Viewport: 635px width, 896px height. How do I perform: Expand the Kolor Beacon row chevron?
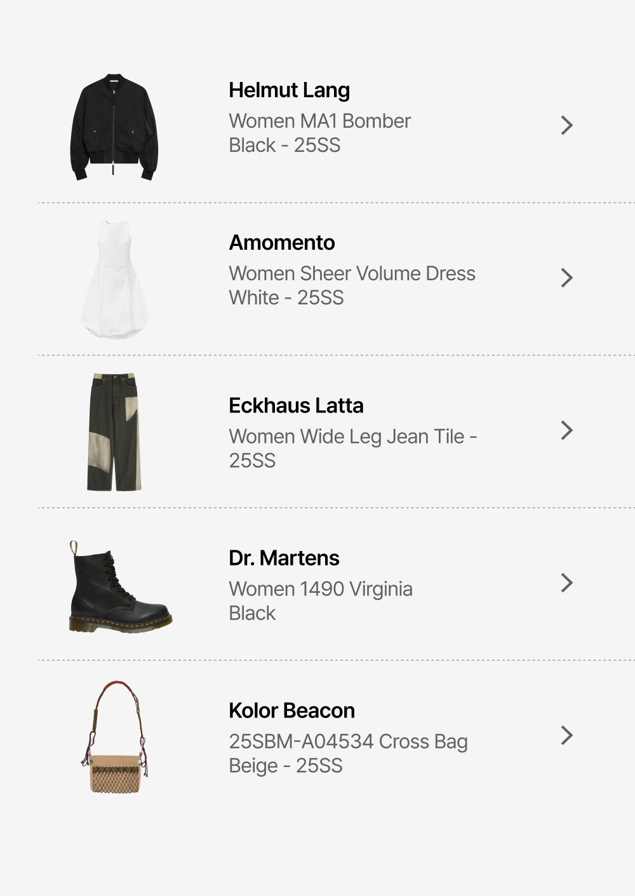566,735
